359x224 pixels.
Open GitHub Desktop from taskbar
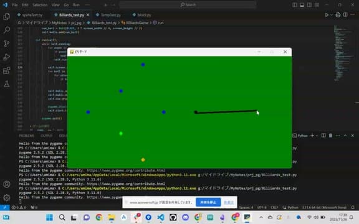(173, 217)
